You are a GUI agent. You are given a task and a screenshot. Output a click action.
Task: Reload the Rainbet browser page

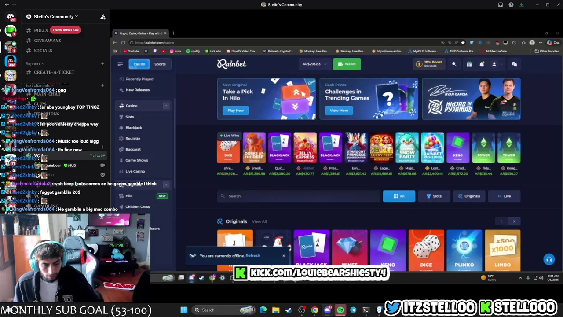[x=123, y=43]
